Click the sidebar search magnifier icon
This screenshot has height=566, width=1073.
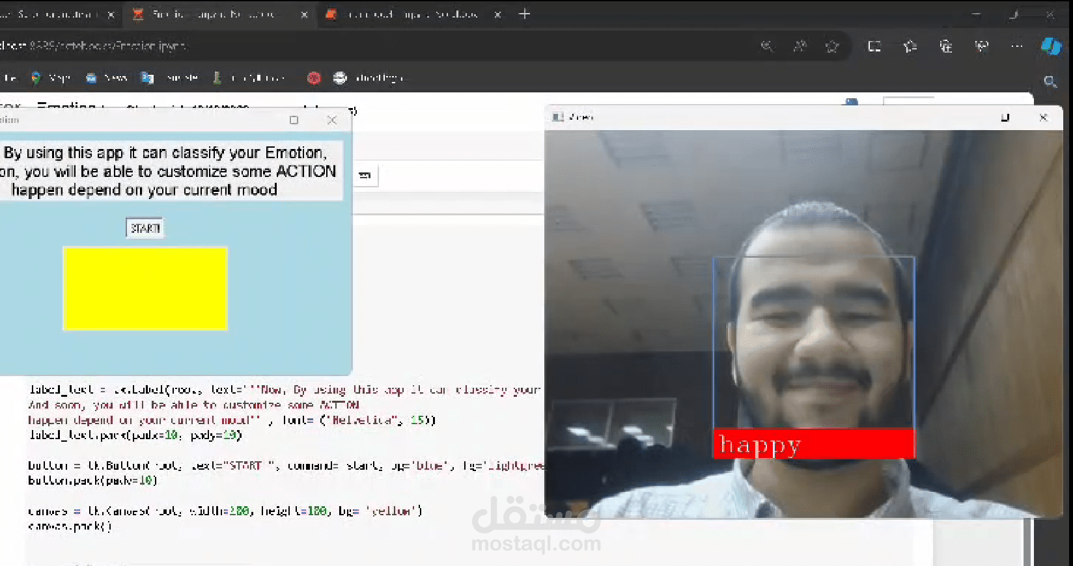1050,81
